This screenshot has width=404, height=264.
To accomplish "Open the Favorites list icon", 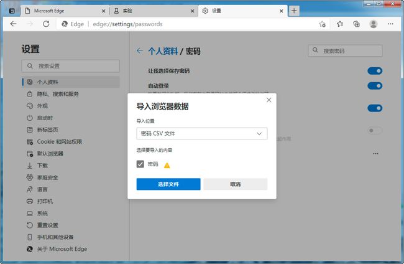I will pyautogui.click(x=340, y=24).
